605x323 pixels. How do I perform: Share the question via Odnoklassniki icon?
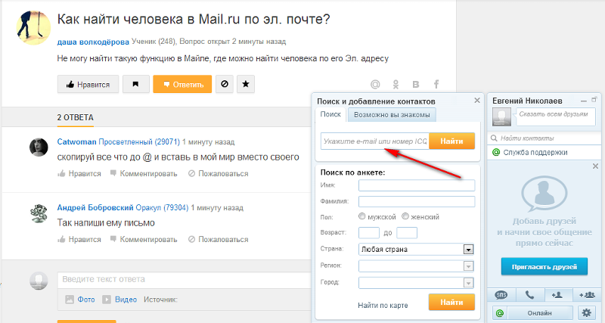click(396, 84)
